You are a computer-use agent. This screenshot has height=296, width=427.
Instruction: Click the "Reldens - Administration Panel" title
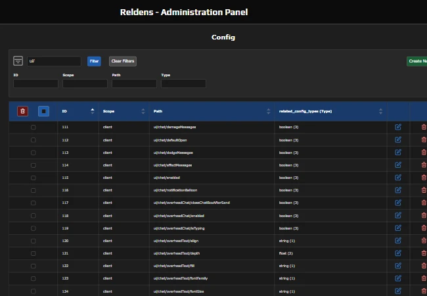click(184, 12)
